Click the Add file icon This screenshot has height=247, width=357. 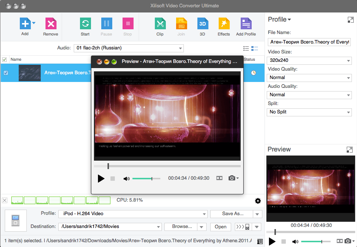[25, 23]
